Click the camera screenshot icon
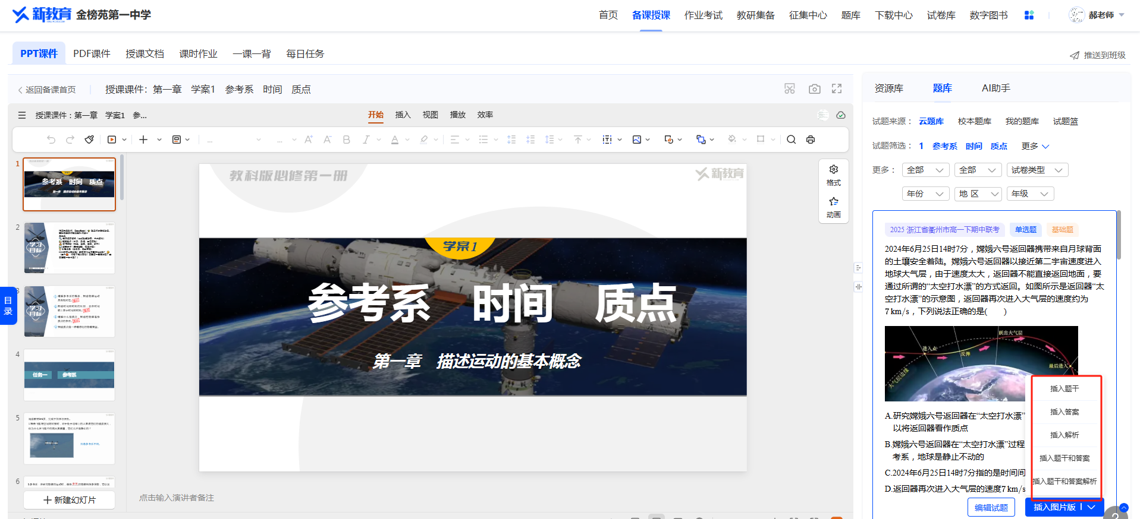Image resolution: width=1140 pixels, height=519 pixels. coord(815,89)
